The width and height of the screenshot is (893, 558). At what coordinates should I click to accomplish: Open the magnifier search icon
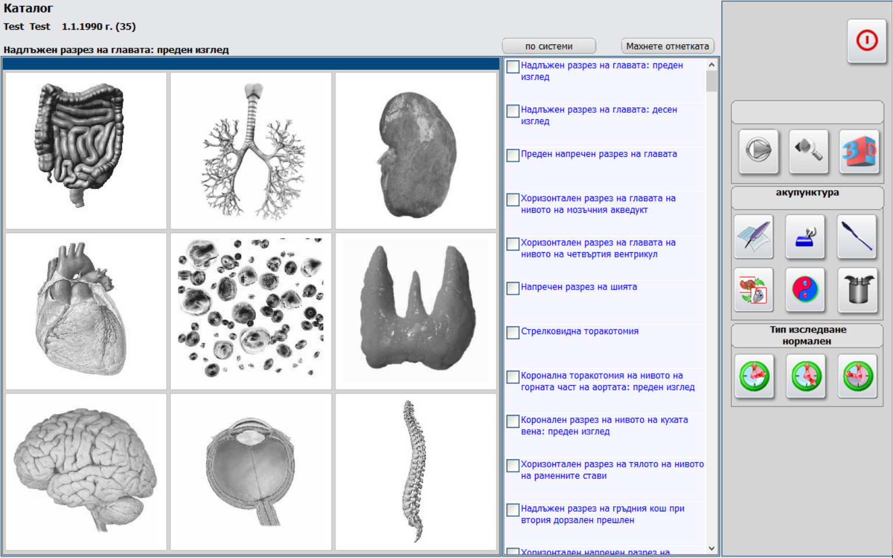click(809, 151)
